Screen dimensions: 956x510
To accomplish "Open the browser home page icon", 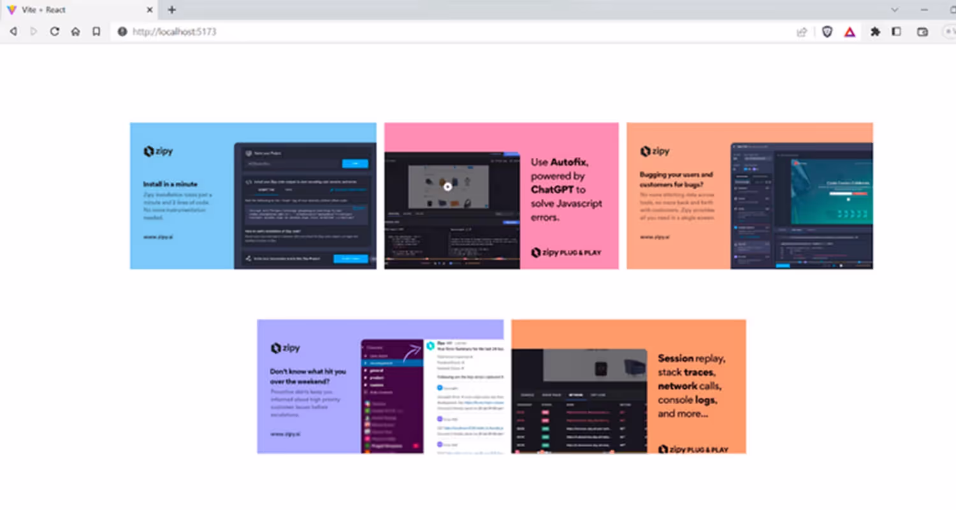I will click(x=75, y=31).
